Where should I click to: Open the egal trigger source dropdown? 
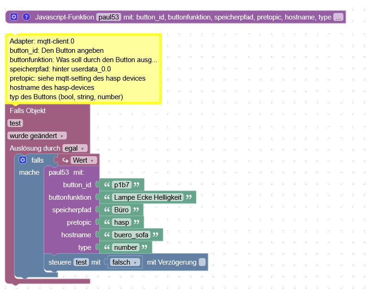(x=75, y=148)
